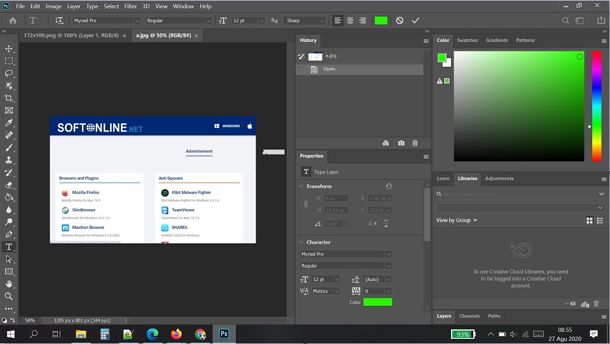
Task: Collapse the Character section
Action: coord(301,242)
